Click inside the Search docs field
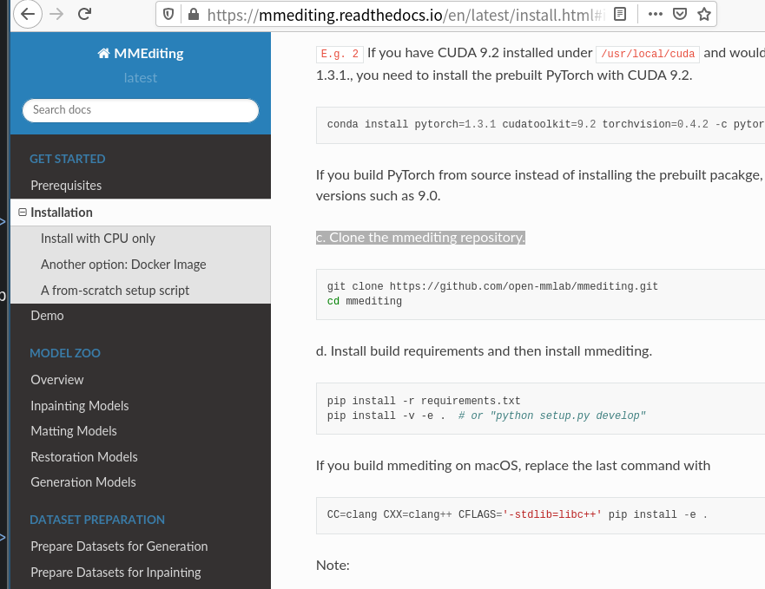 tap(141, 110)
